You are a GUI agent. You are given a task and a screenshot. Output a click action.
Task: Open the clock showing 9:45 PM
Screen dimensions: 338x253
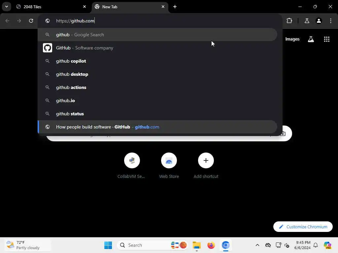point(302,245)
